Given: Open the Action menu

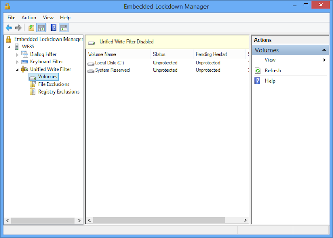Looking at the screenshot, I should pyautogui.click(x=29, y=17).
